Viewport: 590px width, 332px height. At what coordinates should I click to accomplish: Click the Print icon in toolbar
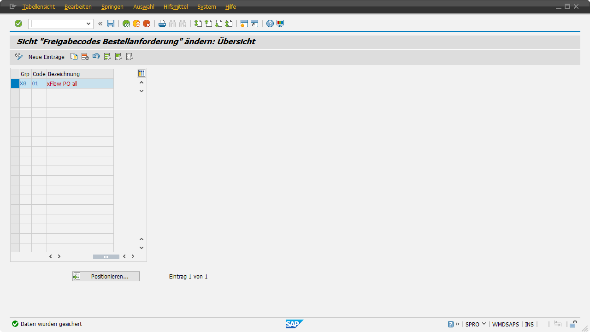(x=162, y=24)
